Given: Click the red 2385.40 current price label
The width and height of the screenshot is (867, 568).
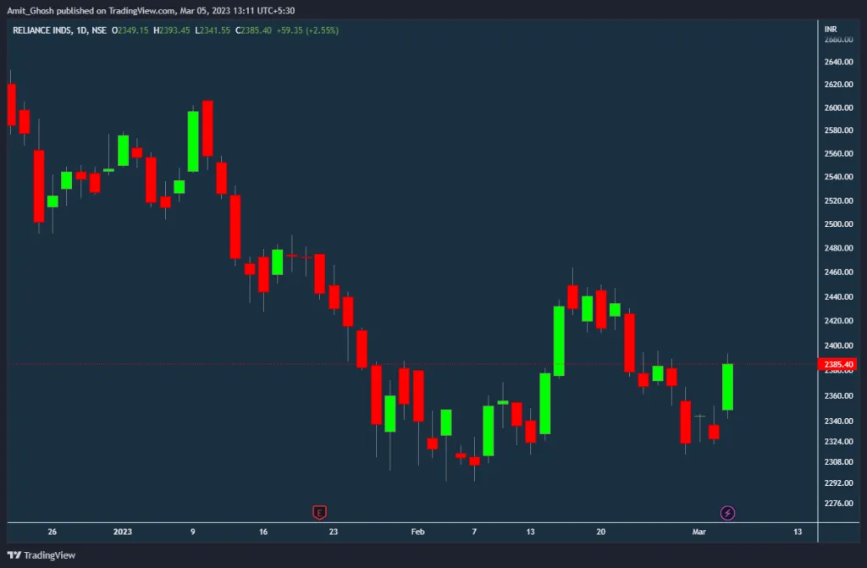Looking at the screenshot, I should [x=837, y=365].
